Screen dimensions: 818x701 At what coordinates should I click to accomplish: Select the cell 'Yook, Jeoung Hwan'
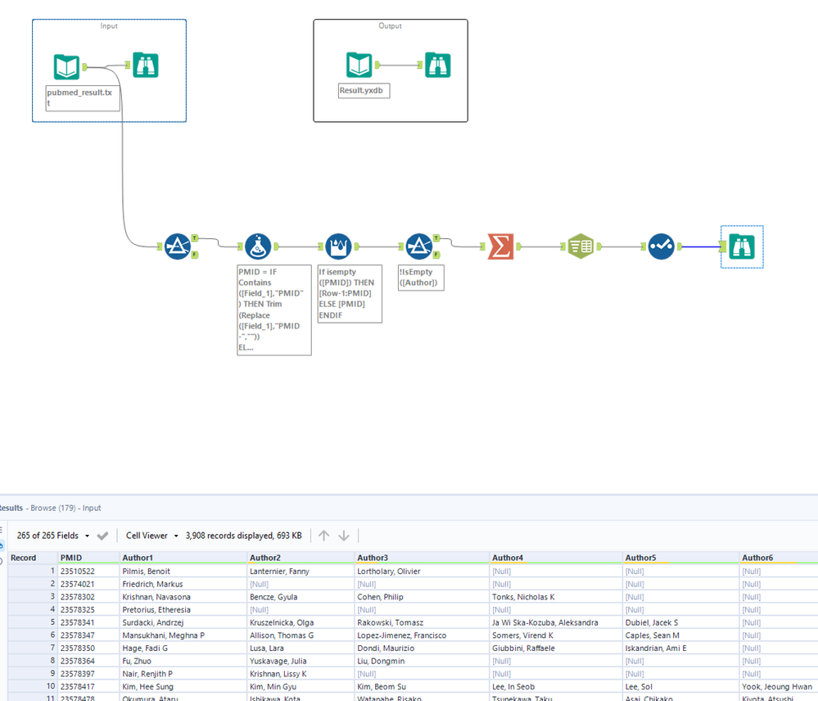(779, 686)
